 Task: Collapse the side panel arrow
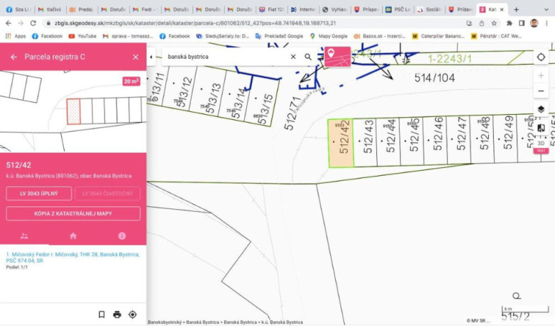151,57
